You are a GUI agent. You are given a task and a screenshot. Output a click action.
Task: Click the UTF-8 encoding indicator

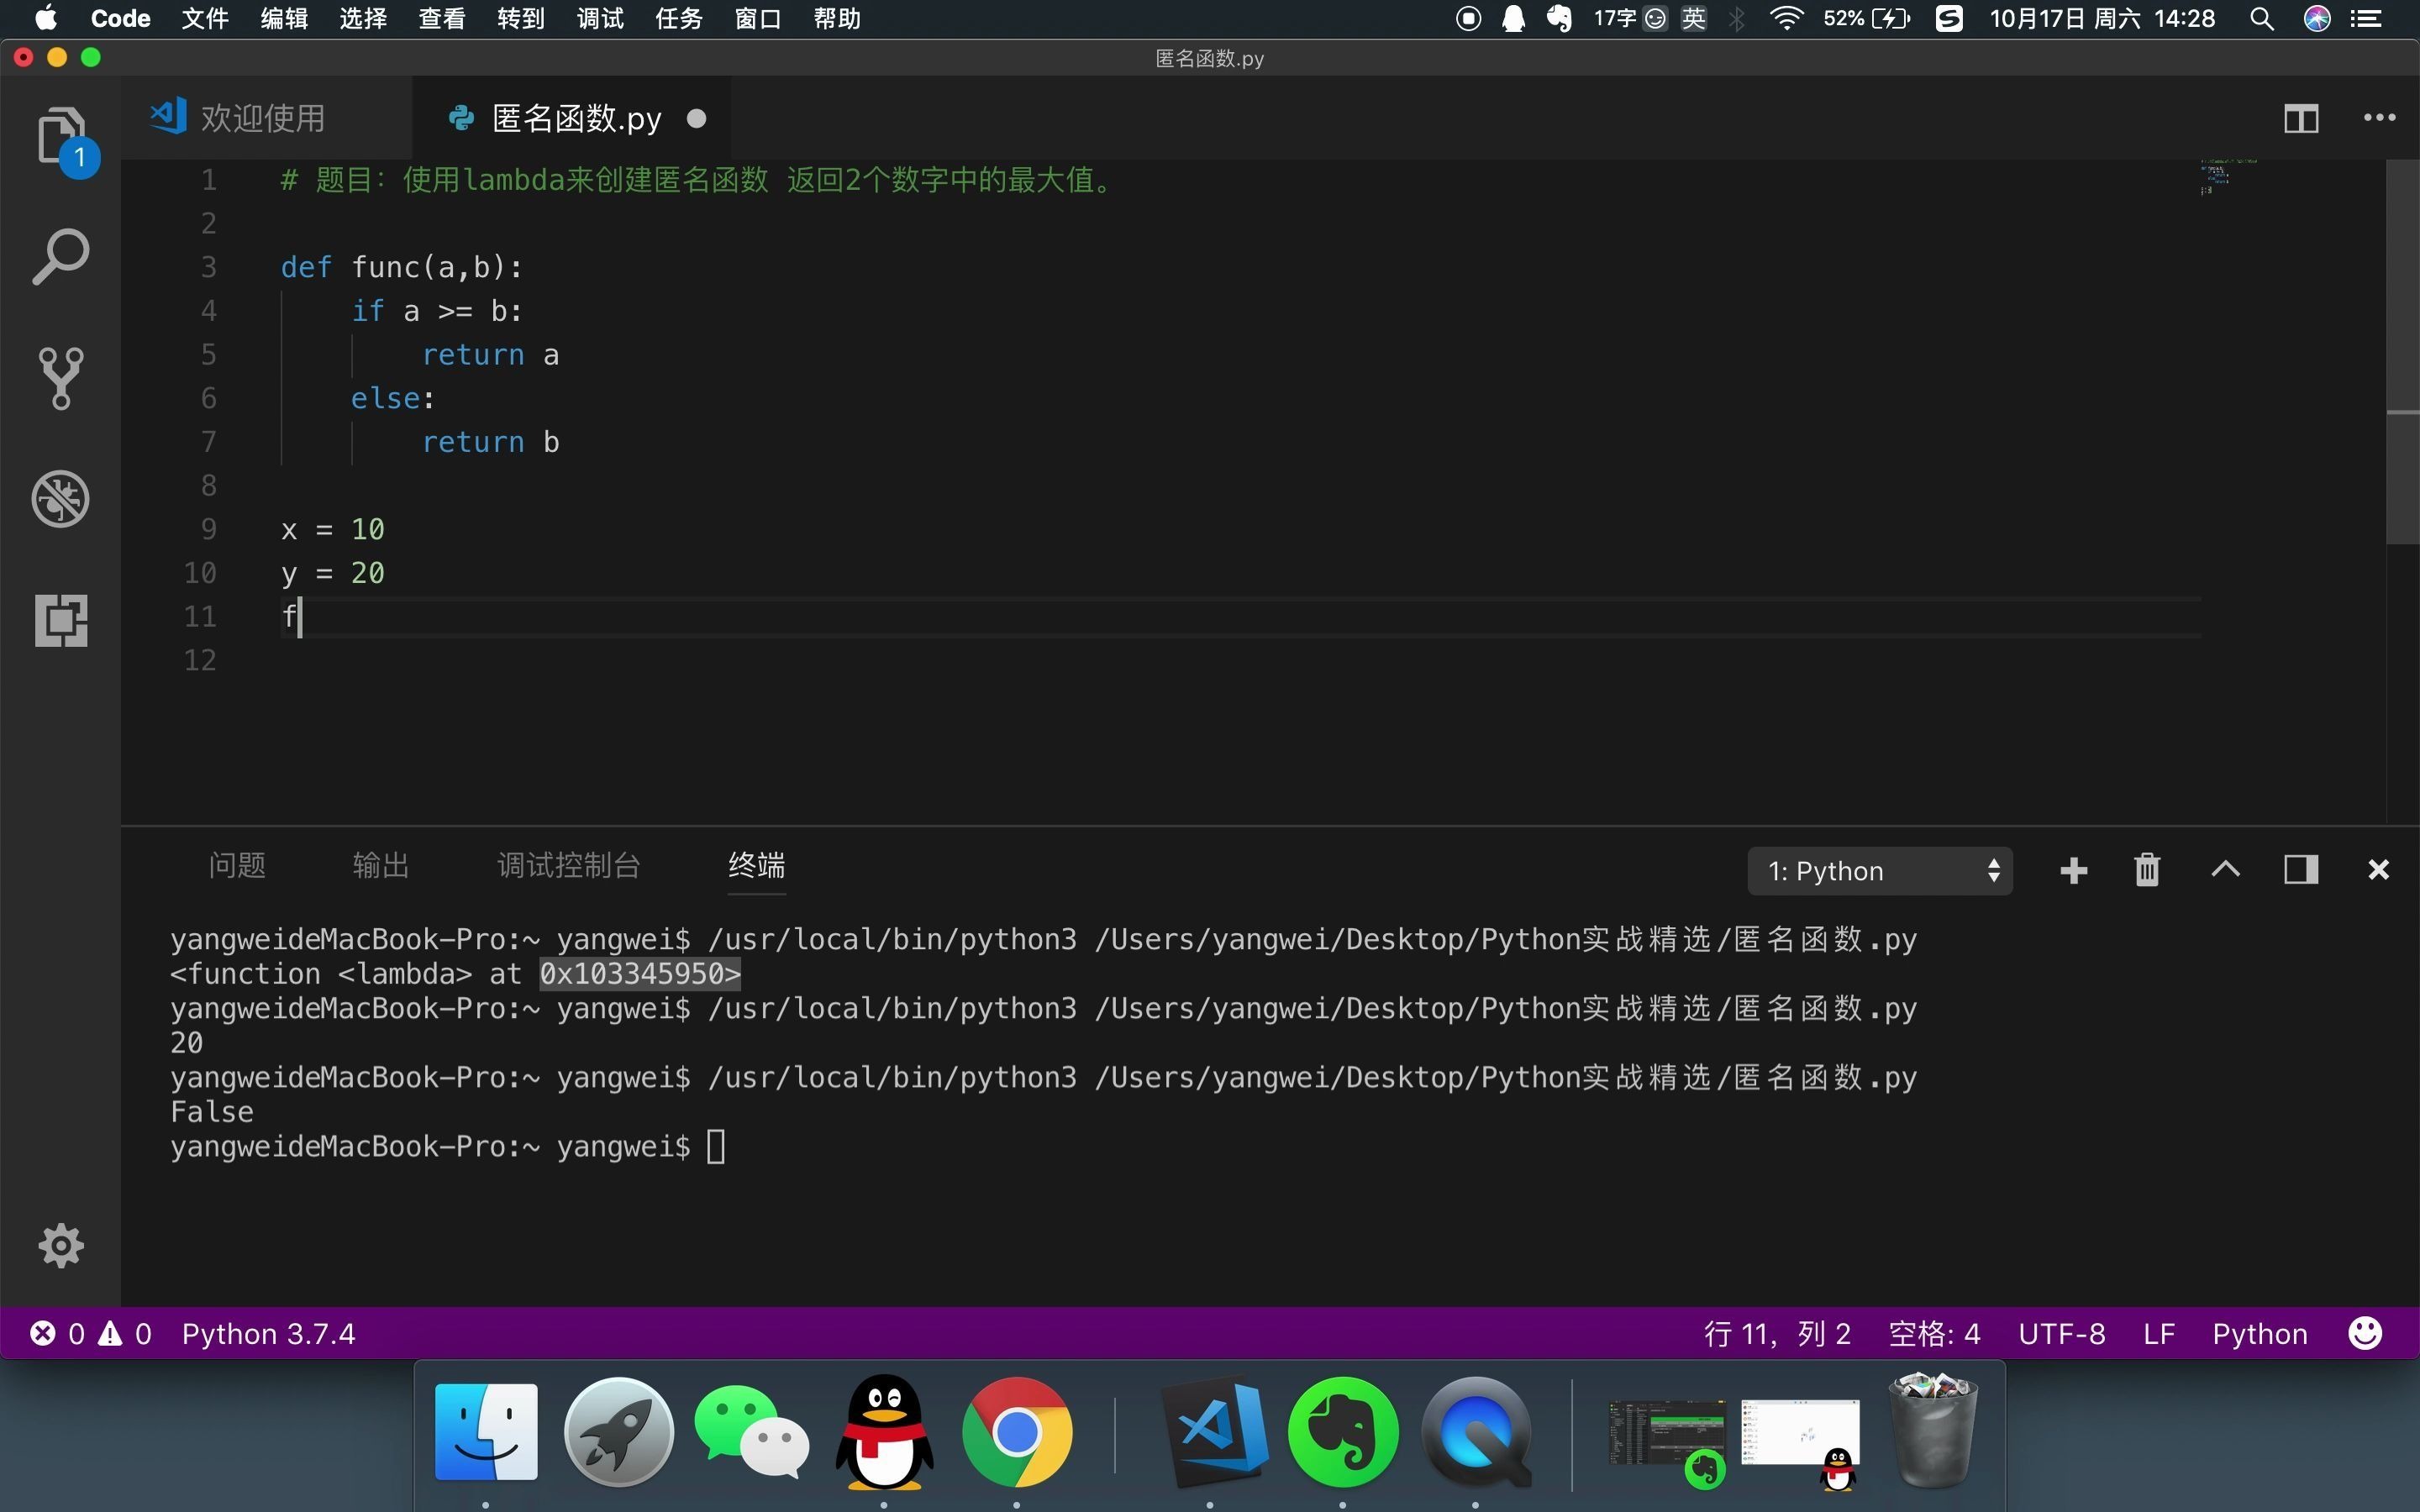[x=2061, y=1334]
